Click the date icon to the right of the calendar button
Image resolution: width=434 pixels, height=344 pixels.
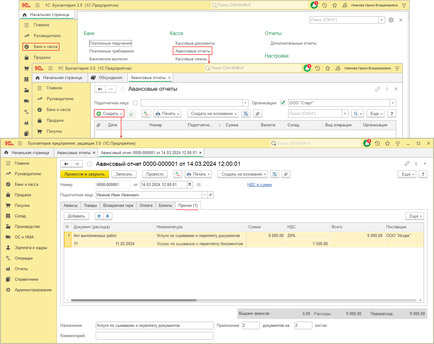[x=198, y=185]
